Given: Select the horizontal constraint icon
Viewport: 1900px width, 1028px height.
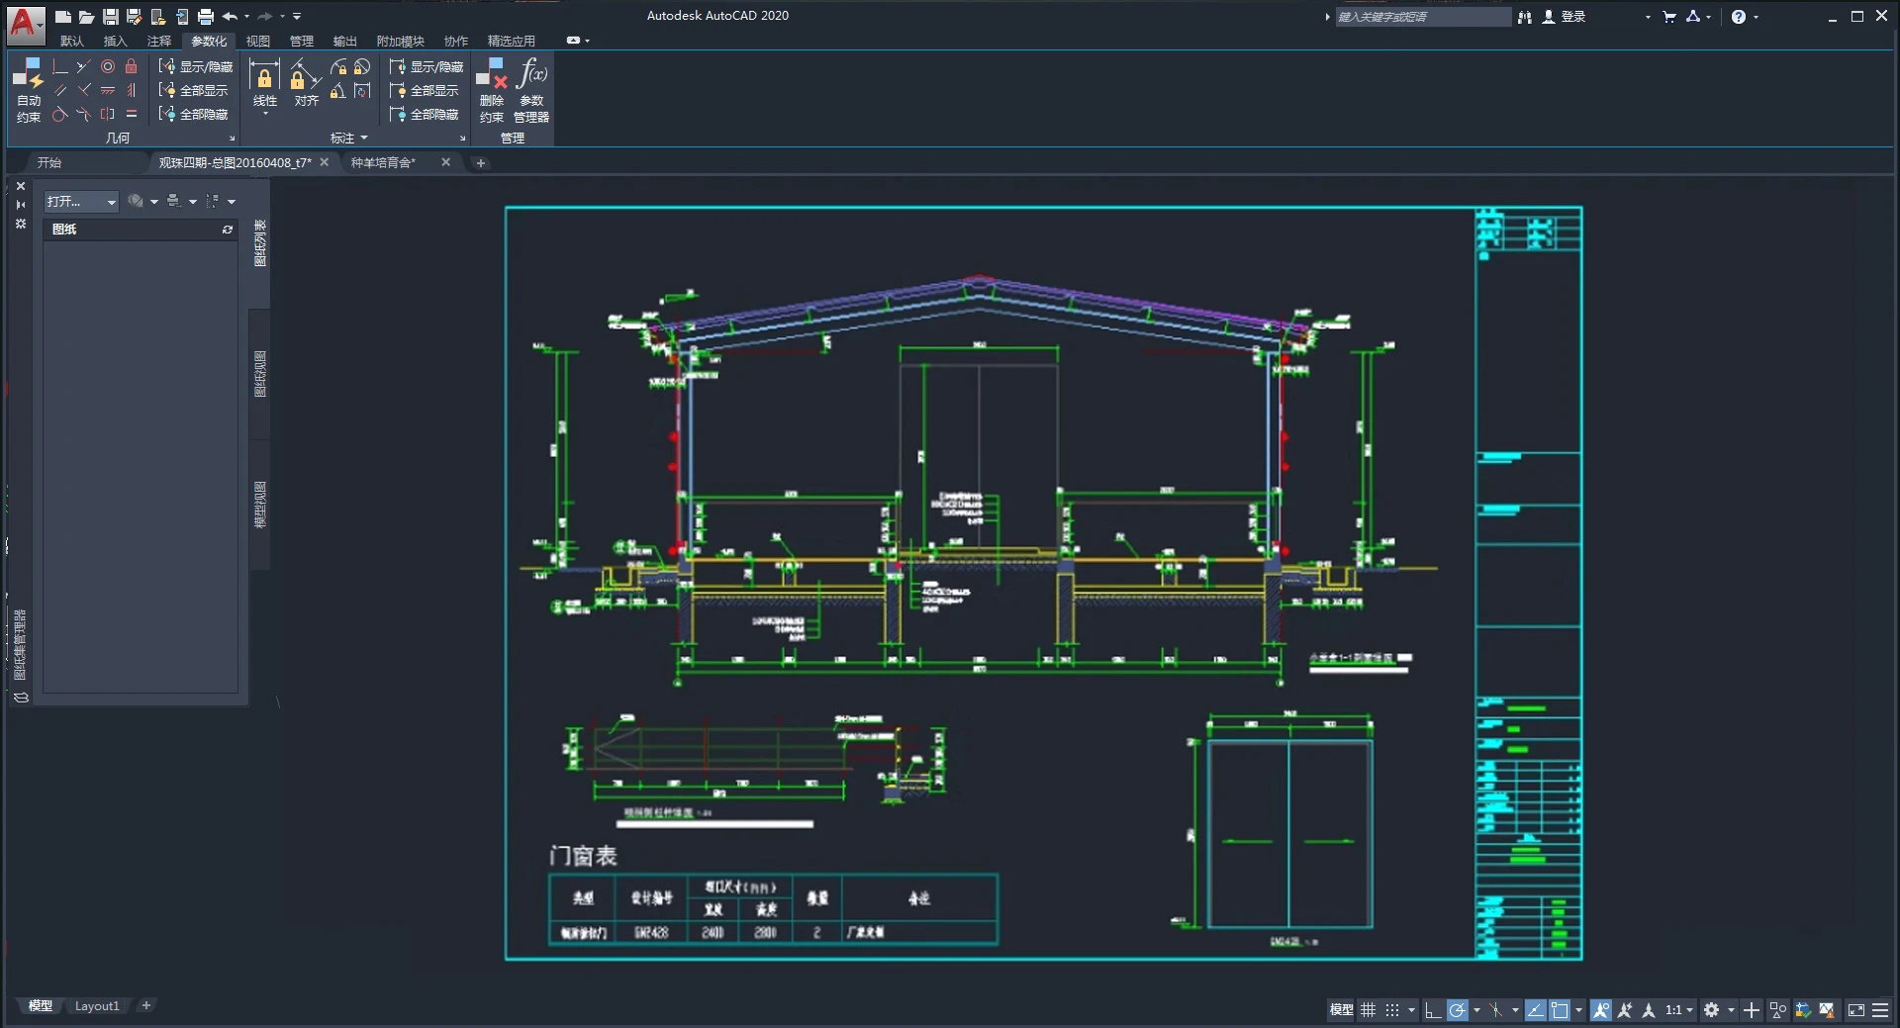Looking at the screenshot, I should tap(108, 90).
